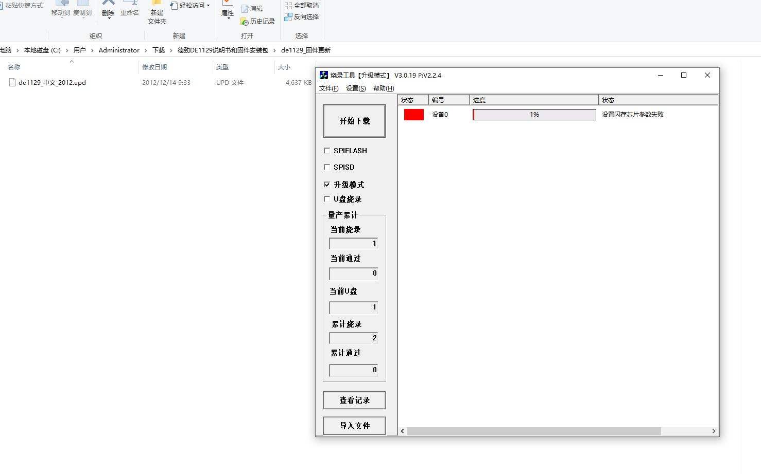Open 属性 (Properties) via its ribbon icon
Viewport: 761px width, 474px height.
pos(227,11)
